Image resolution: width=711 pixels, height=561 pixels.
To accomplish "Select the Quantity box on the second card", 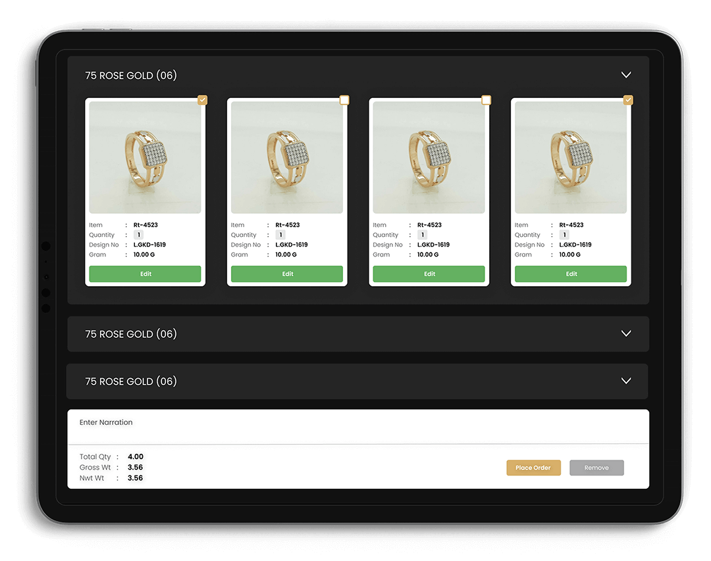I will (x=280, y=235).
